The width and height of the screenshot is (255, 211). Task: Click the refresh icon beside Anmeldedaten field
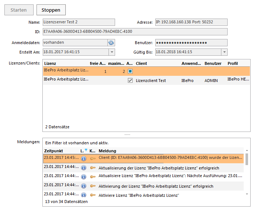pyautogui.click(x=111, y=43)
